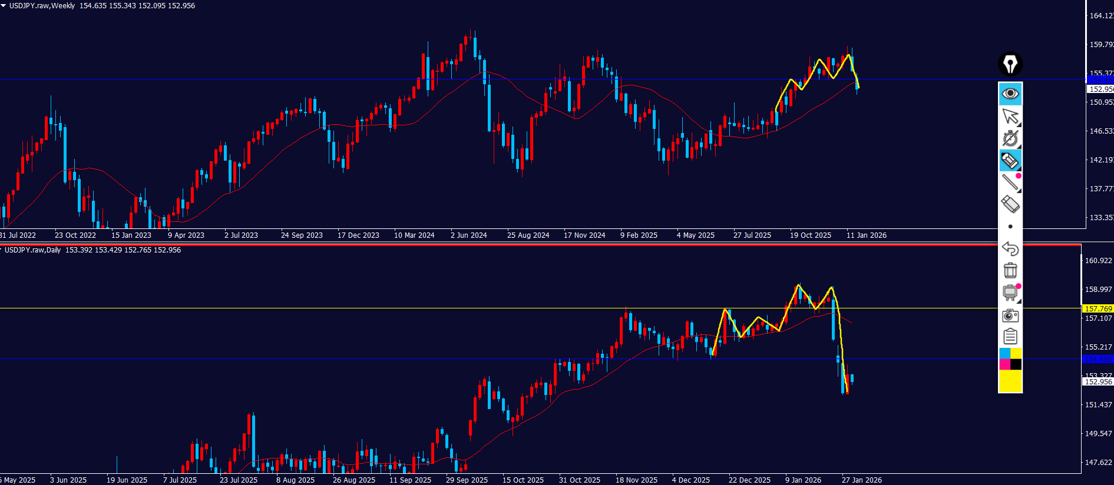This screenshot has width=1114, height=485.
Task: Click the current yellow color swatch
Action: click(x=1010, y=381)
